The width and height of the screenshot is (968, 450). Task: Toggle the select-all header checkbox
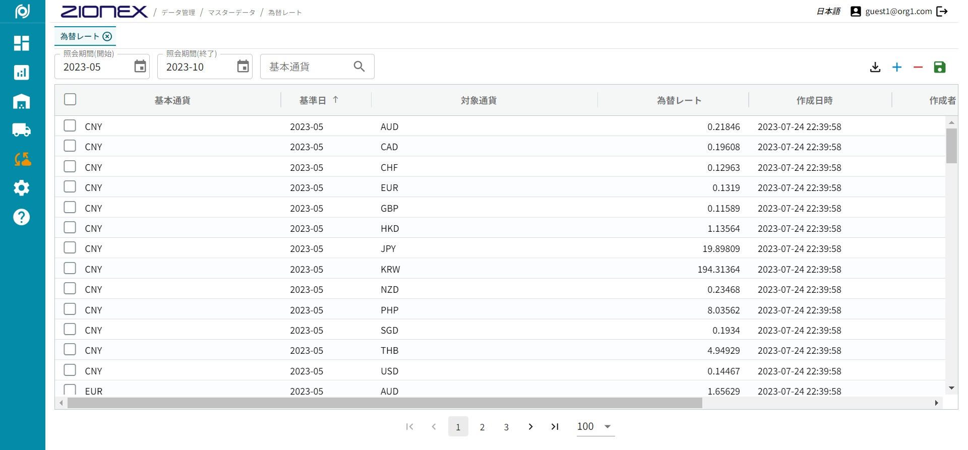coord(70,99)
